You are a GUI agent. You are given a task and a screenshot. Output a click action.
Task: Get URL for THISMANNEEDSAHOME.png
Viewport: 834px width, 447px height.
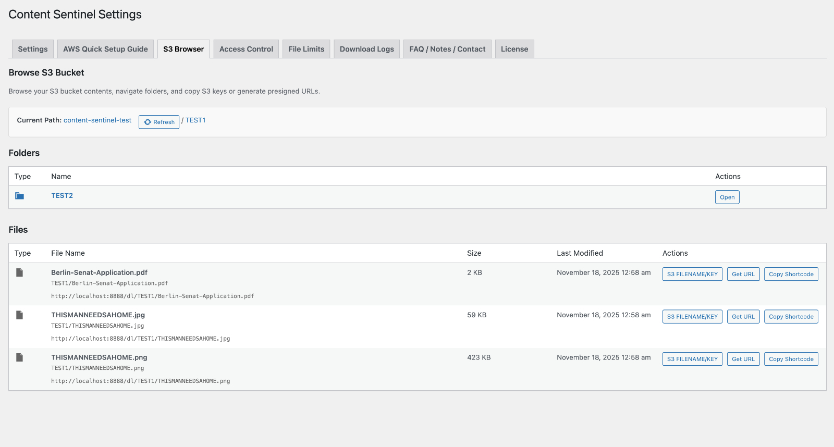coord(743,359)
